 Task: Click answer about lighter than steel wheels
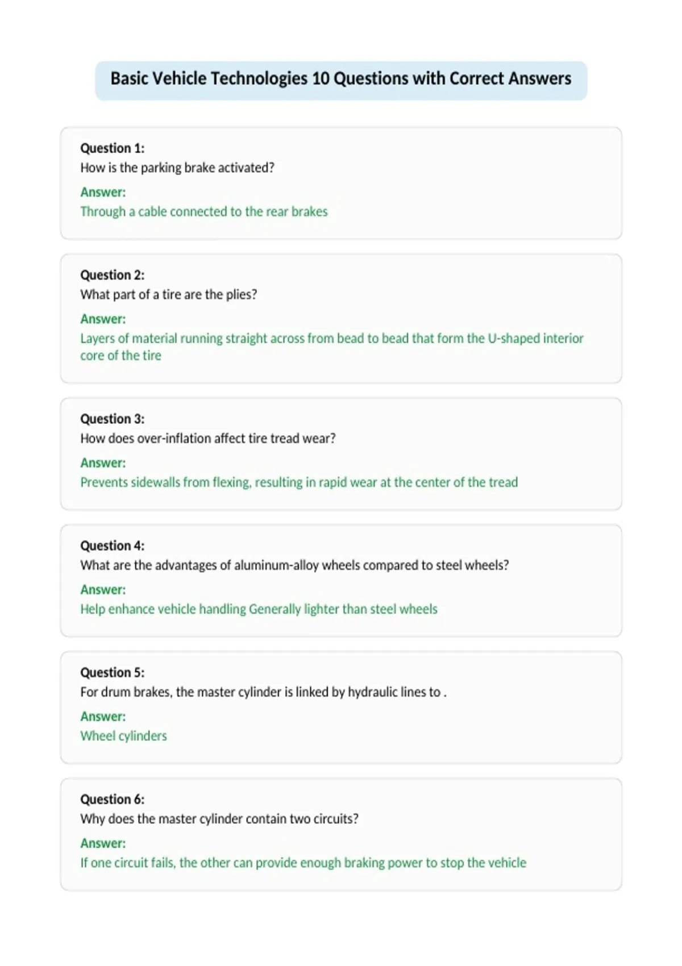point(259,609)
